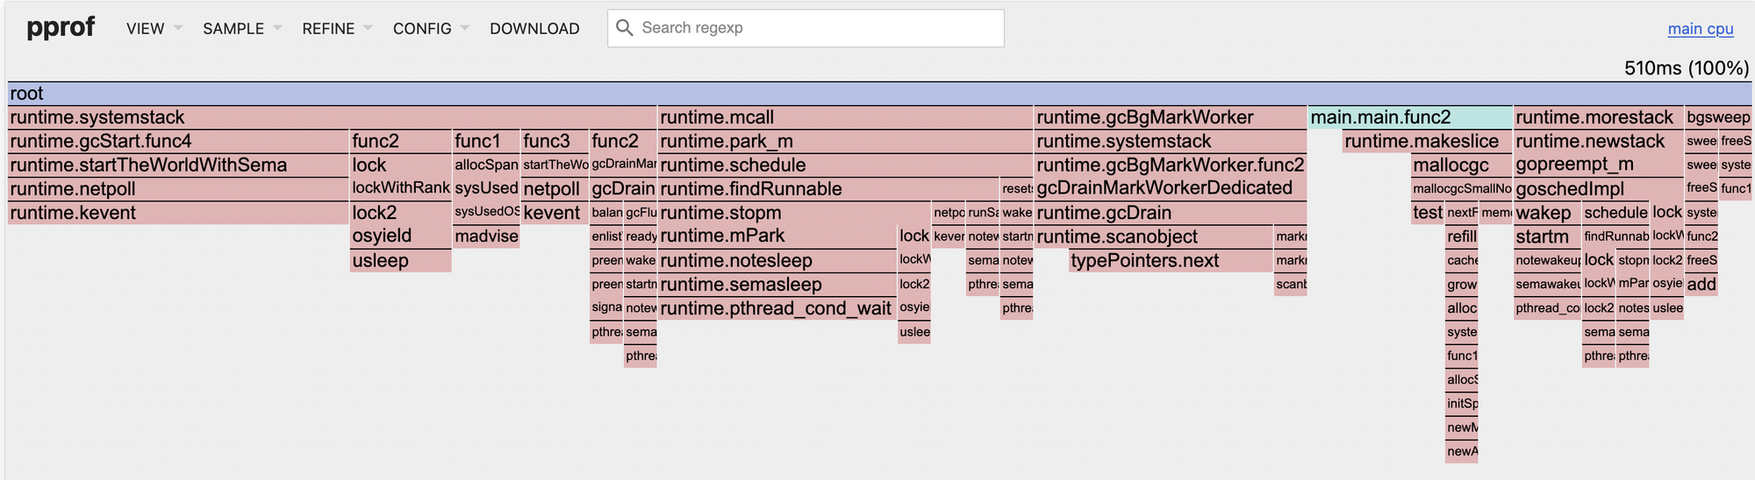Click the runtime.systemstack frame at far left

click(332, 117)
